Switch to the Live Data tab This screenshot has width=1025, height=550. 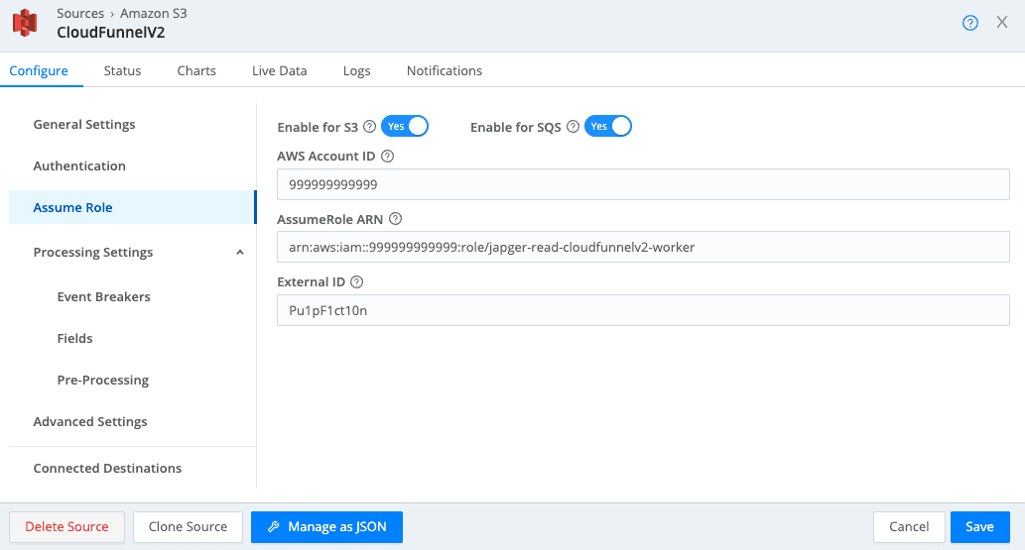coord(279,70)
